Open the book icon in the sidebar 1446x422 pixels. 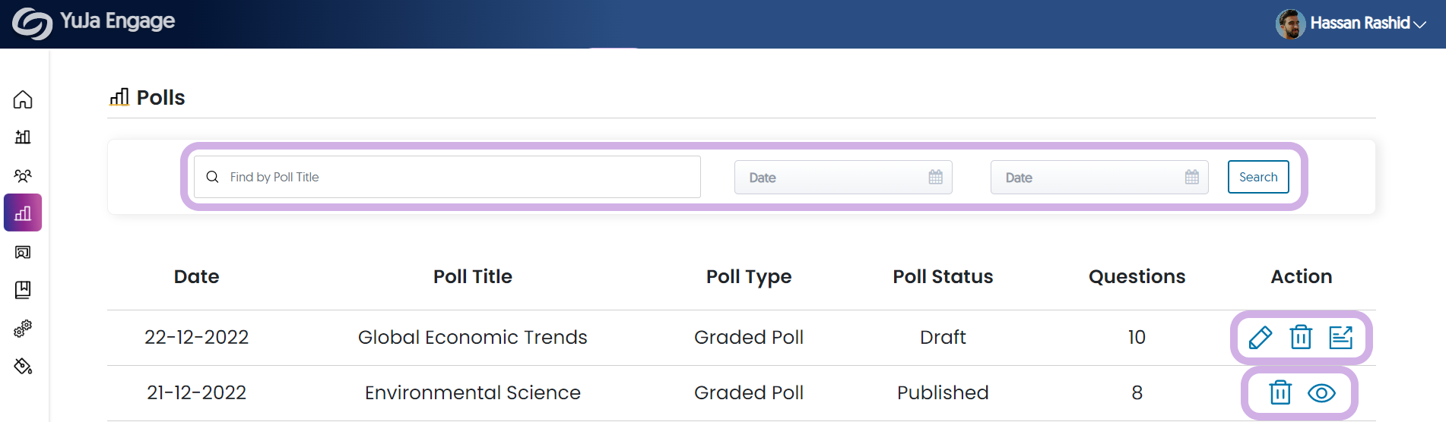[23, 290]
